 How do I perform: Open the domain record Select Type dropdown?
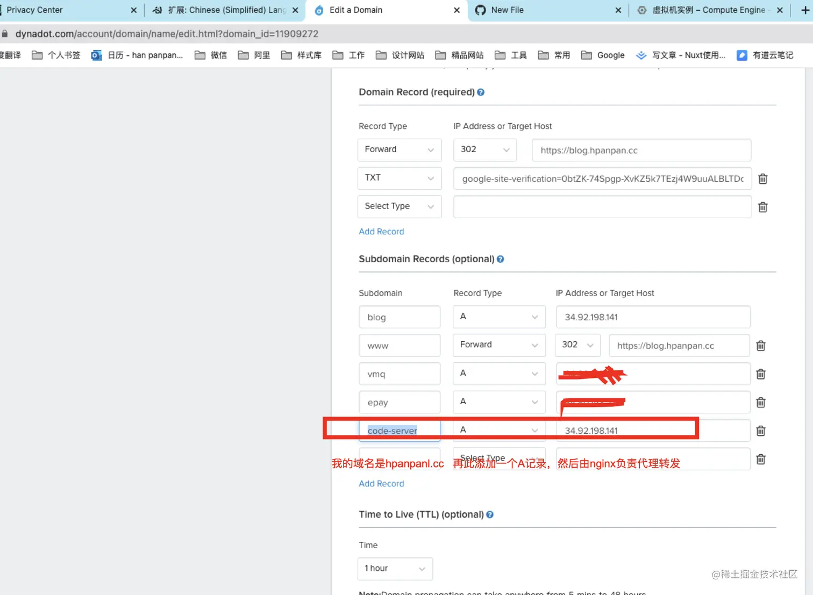(x=400, y=207)
